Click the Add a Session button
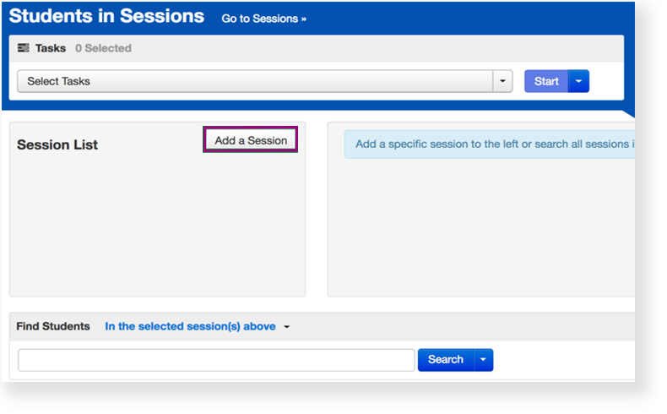Image resolution: width=667 pixels, height=414 pixels. point(251,140)
